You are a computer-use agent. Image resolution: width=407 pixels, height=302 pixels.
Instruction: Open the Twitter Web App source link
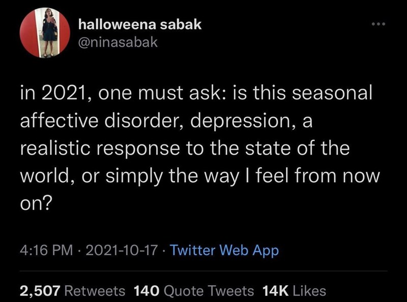click(224, 251)
